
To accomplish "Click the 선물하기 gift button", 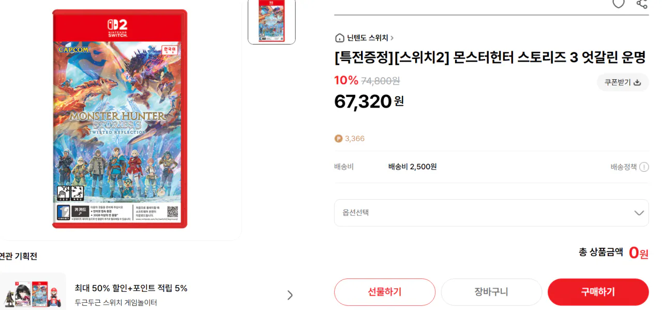I will (385, 292).
